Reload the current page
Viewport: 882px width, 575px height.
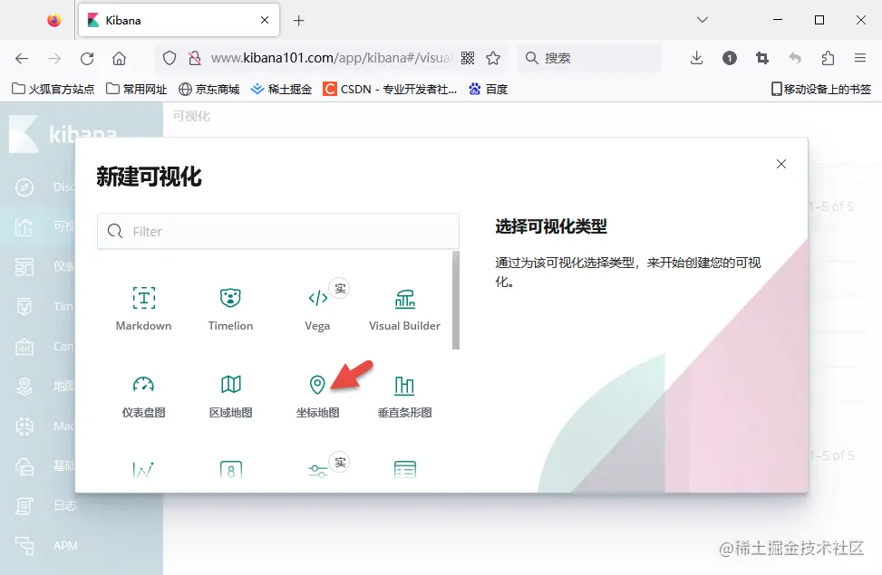87,58
